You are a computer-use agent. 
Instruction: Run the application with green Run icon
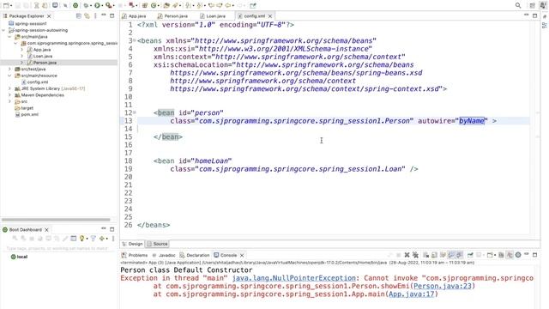(x=97, y=5)
